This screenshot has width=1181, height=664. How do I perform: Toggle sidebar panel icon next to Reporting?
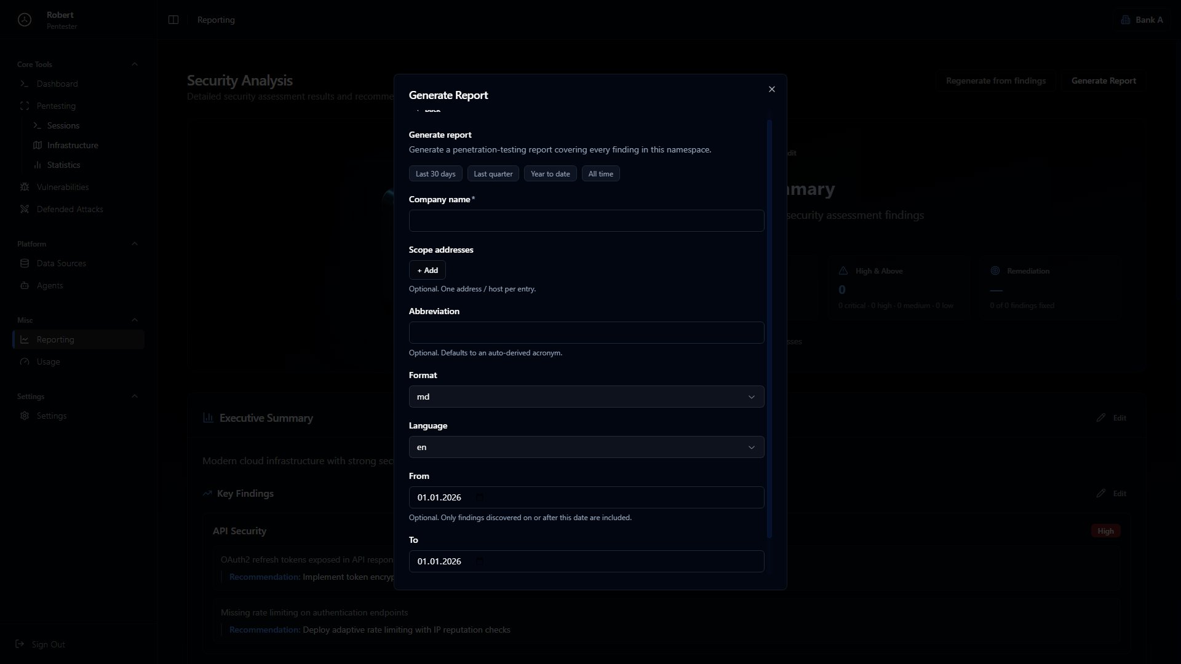point(173,20)
